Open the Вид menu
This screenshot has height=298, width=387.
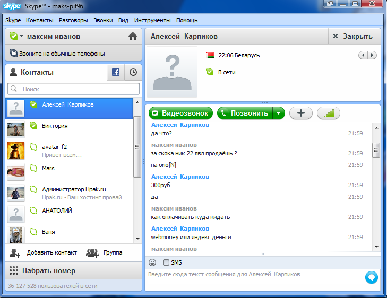pos(123,20)
